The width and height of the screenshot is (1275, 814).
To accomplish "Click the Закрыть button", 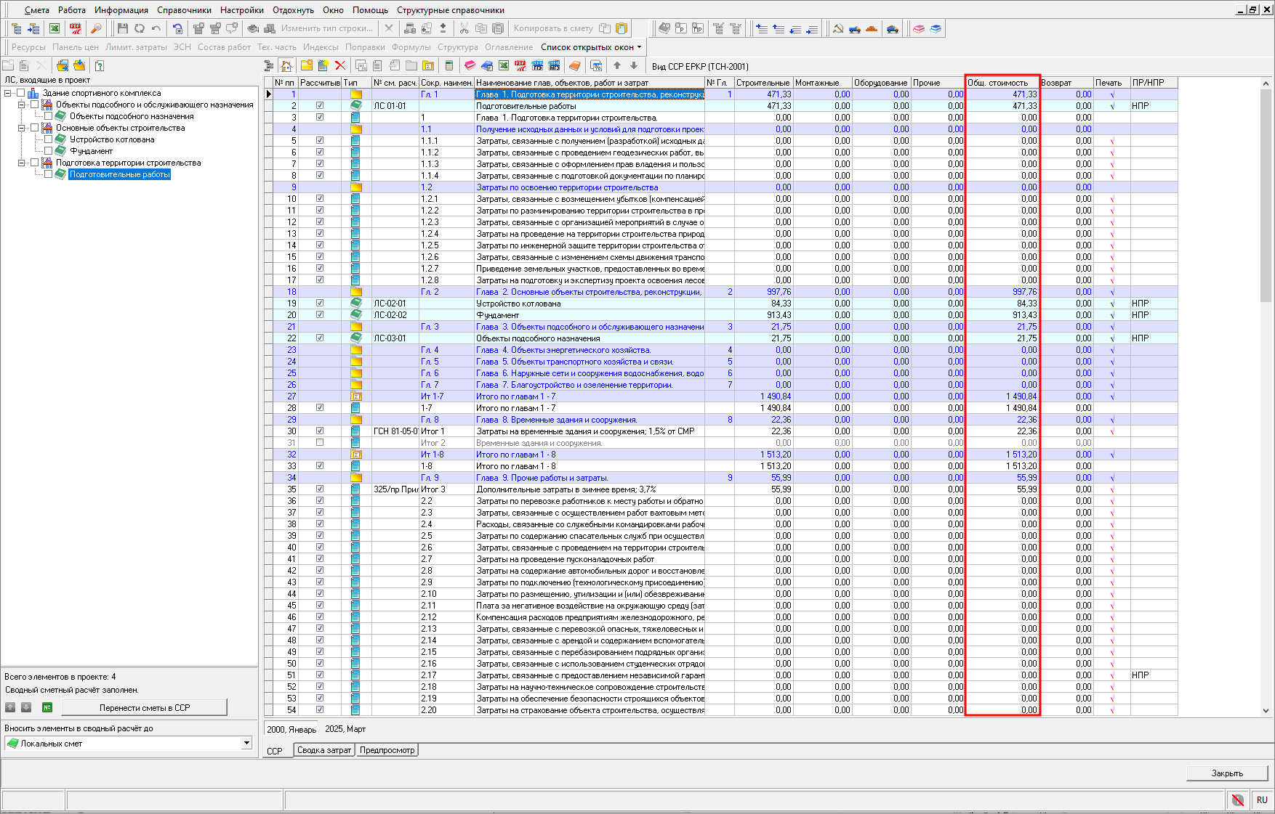I will point(1226,773).
